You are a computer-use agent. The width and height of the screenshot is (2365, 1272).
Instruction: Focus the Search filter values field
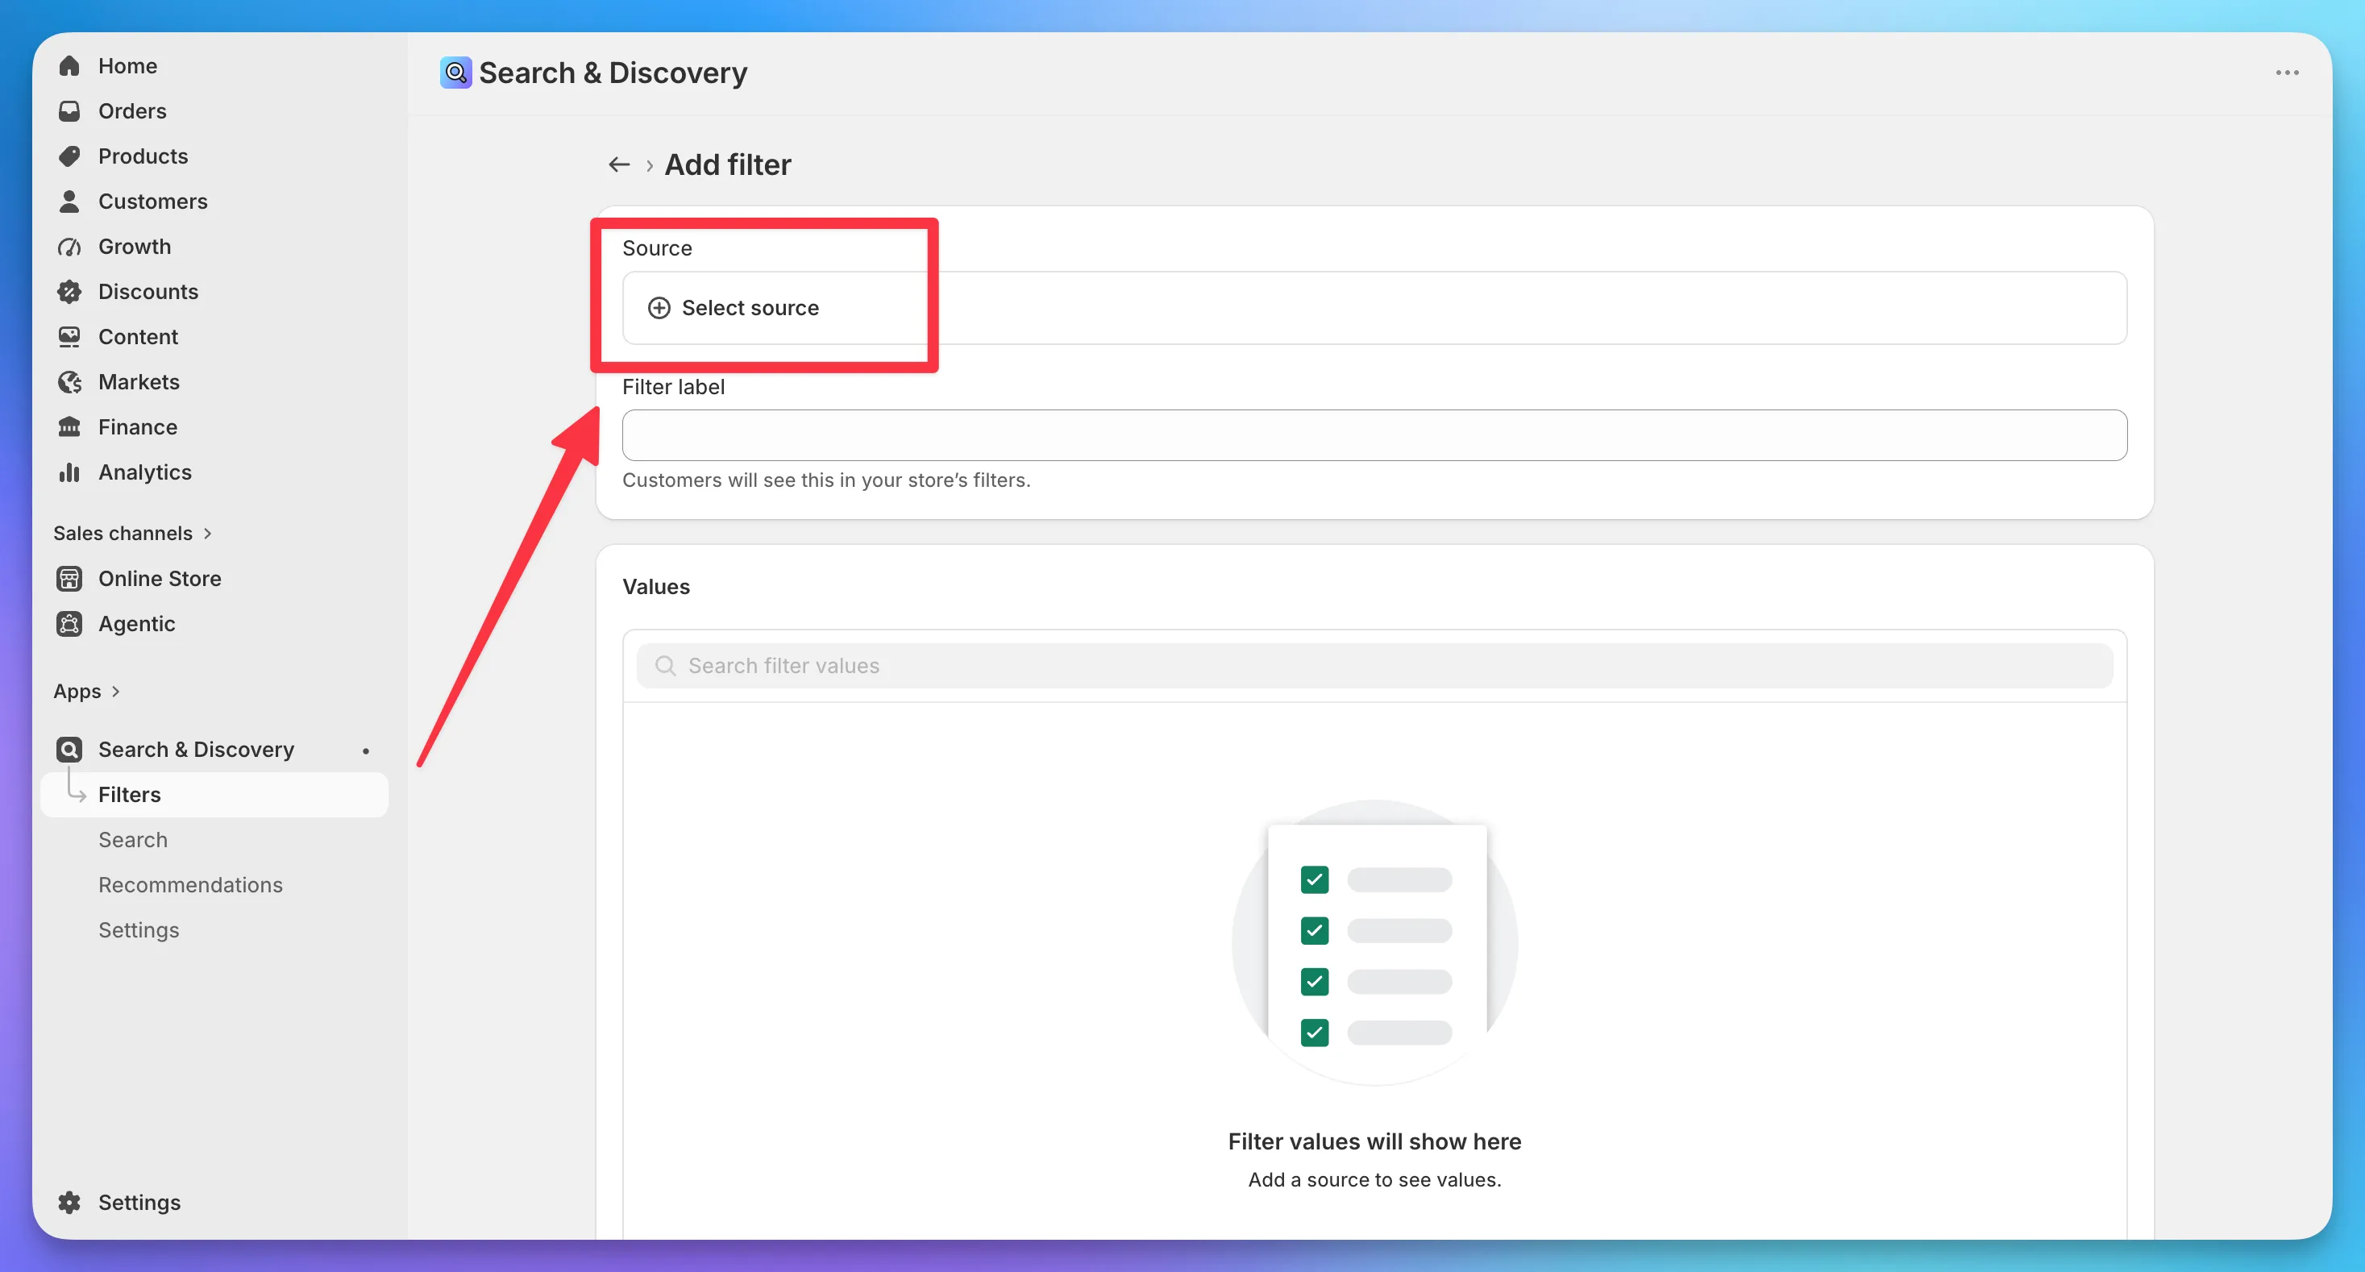[x=1374, y=666]
